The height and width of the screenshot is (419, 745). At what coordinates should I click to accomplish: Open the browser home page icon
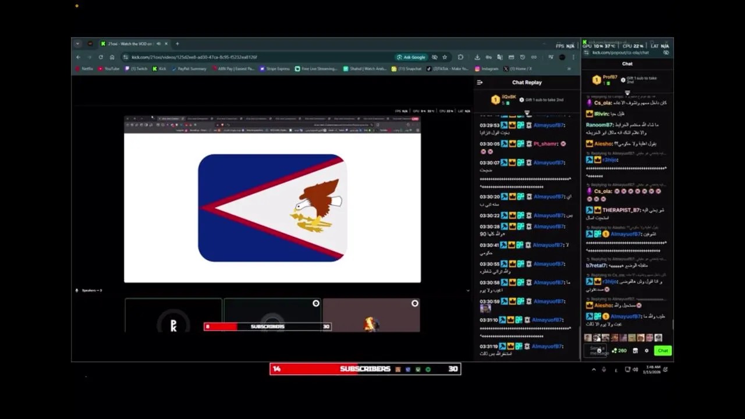tap(112, 57)
